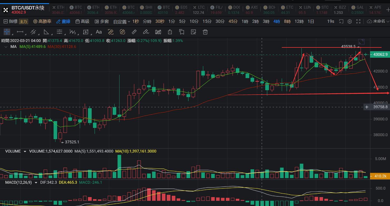Click the 19s countdown timer
This screenshot has width=390, height=206.
[331, 21]
